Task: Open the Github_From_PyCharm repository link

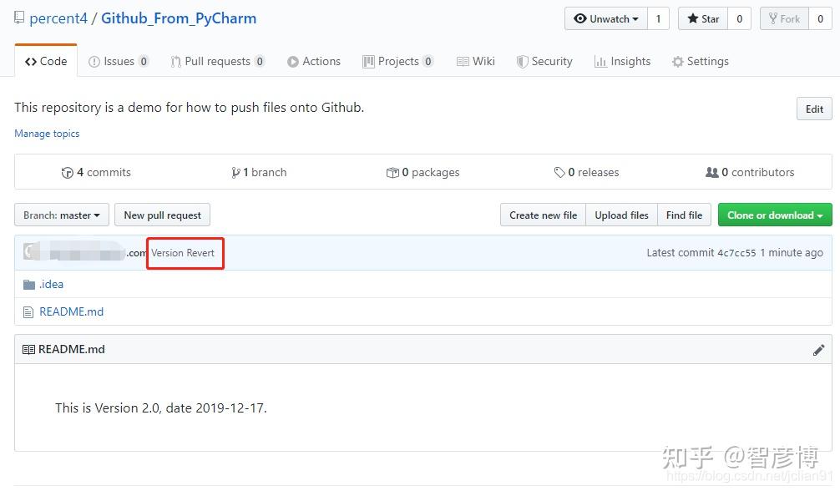Action: click(x=179, y=18)
